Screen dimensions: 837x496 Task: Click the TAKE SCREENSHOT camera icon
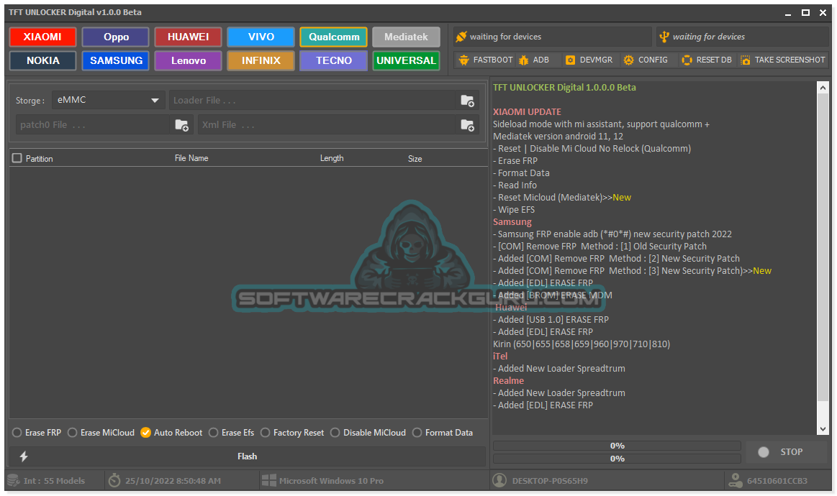coord(745,60)
